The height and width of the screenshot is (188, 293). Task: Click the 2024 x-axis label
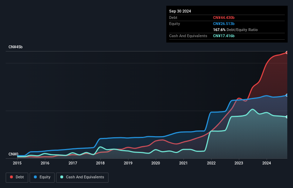267,163
